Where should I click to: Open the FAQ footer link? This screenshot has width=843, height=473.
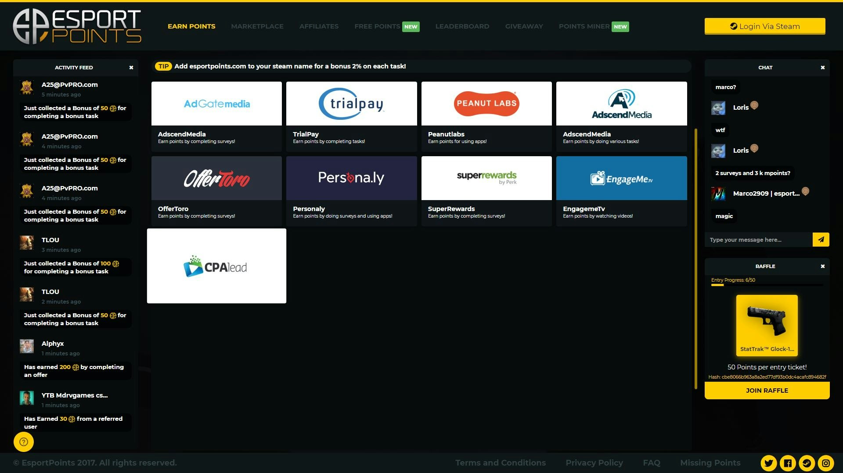pos(652,463)
